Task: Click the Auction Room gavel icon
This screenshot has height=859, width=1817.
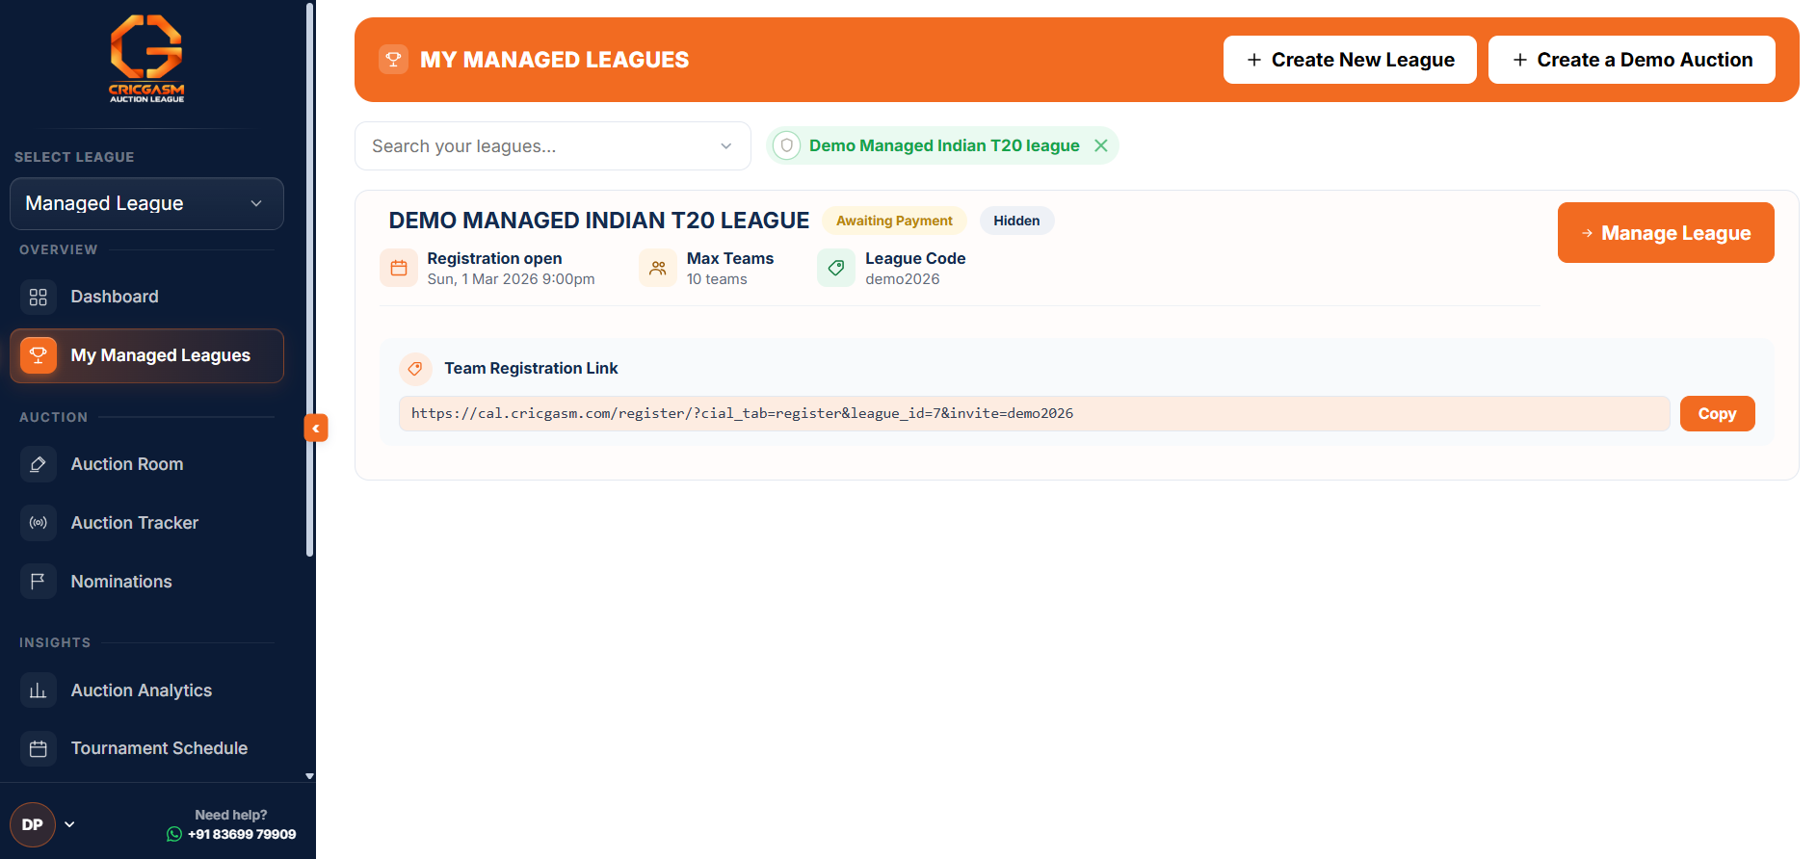Action: pos(39,464)
